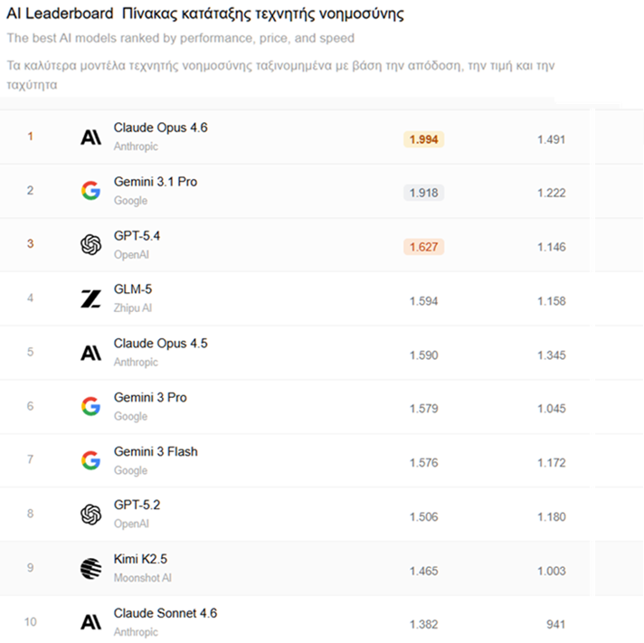Click the Anthropic logo beside Claude Opus 4.6

[90, 137]
